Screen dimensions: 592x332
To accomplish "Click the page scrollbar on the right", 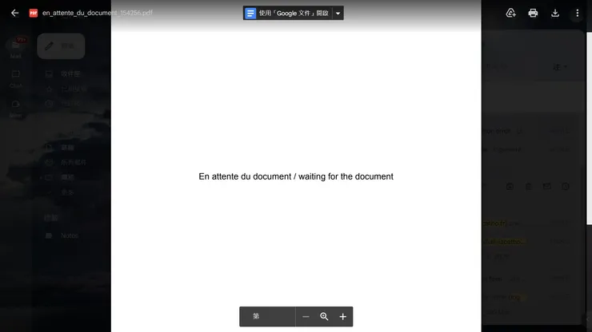I will (589, 128).
